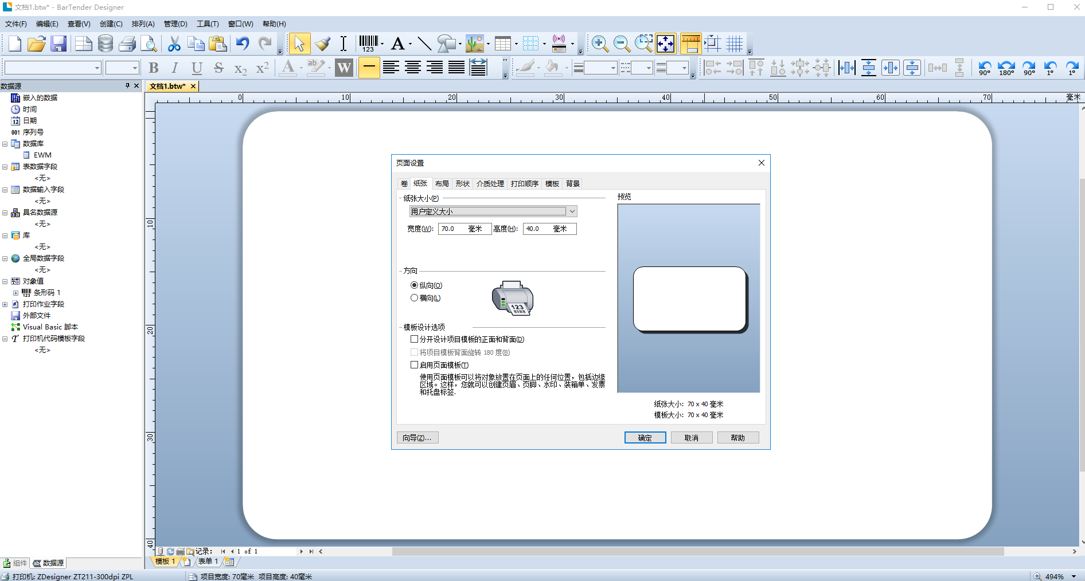Check 分开设计项目模板的正面和背面 option
The width and height of the screenshot is (1085, 581).
coord(414,339)
